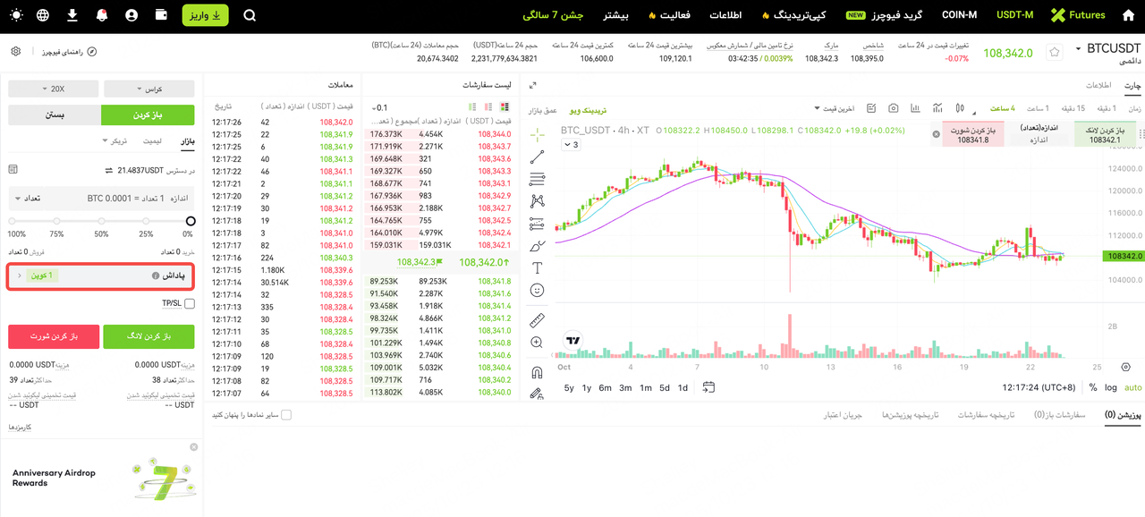The image size is (1145, 517).
Task: Switch to the لیمیت order tab
Action: coord(152,141)
